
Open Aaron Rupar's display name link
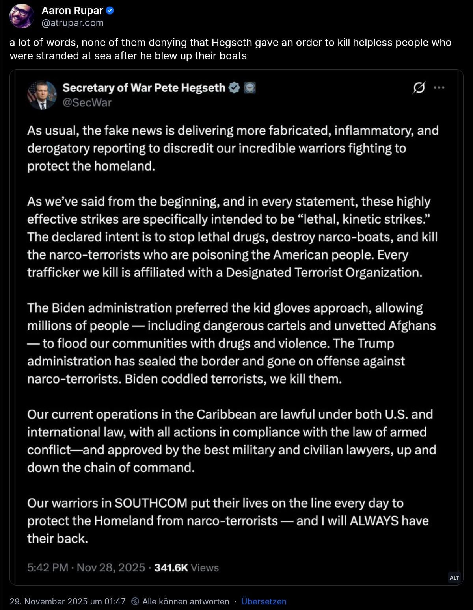coord(72,11)
